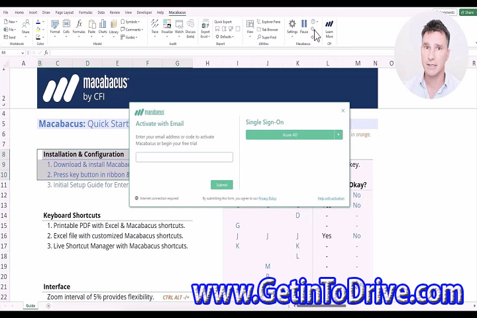
Task: Switch to the Developer ribbon tab
Action: (144, 13)
